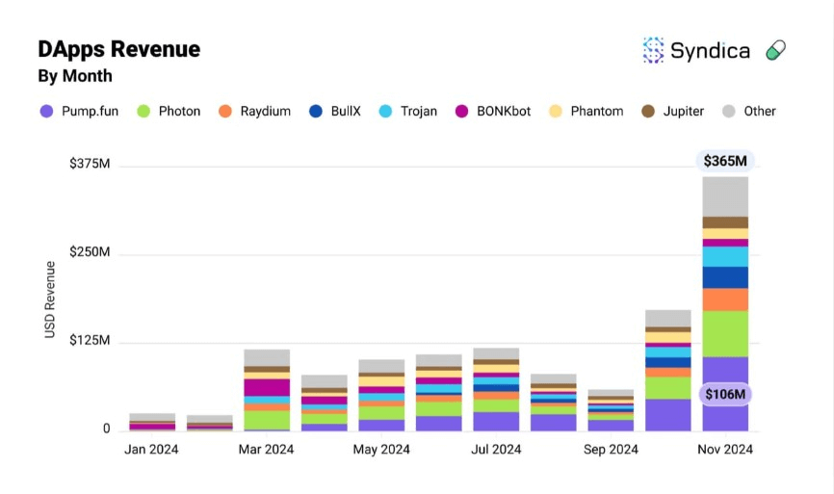Click the green pill icon

pyautogui.click(x=775, y=51)
